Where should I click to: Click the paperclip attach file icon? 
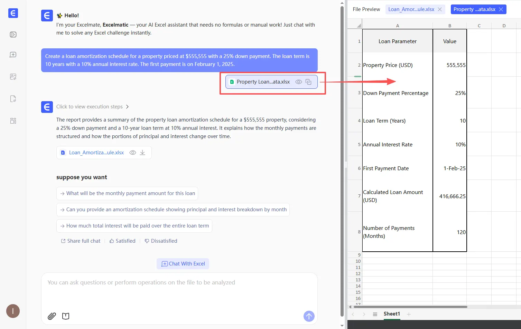[52, 316]
